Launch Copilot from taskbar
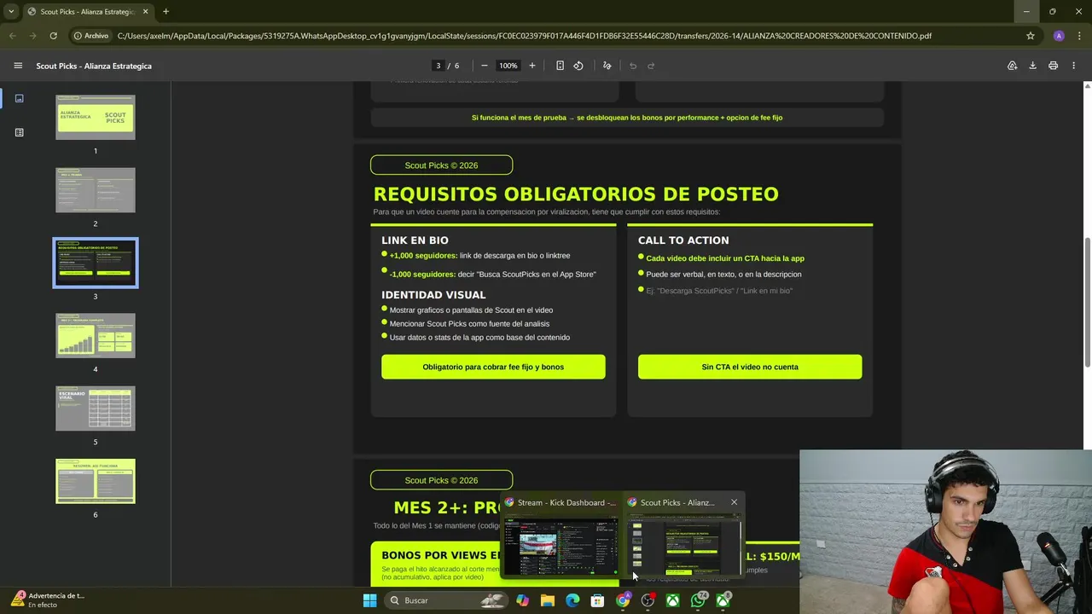This screenshot has height=614, width=1092. (522, 600)
